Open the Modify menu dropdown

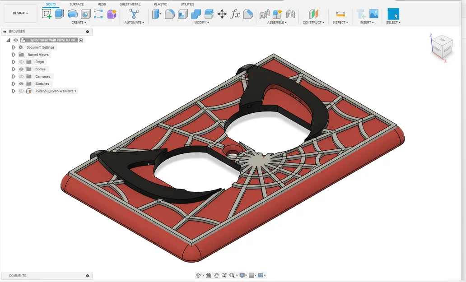point(201,23)
